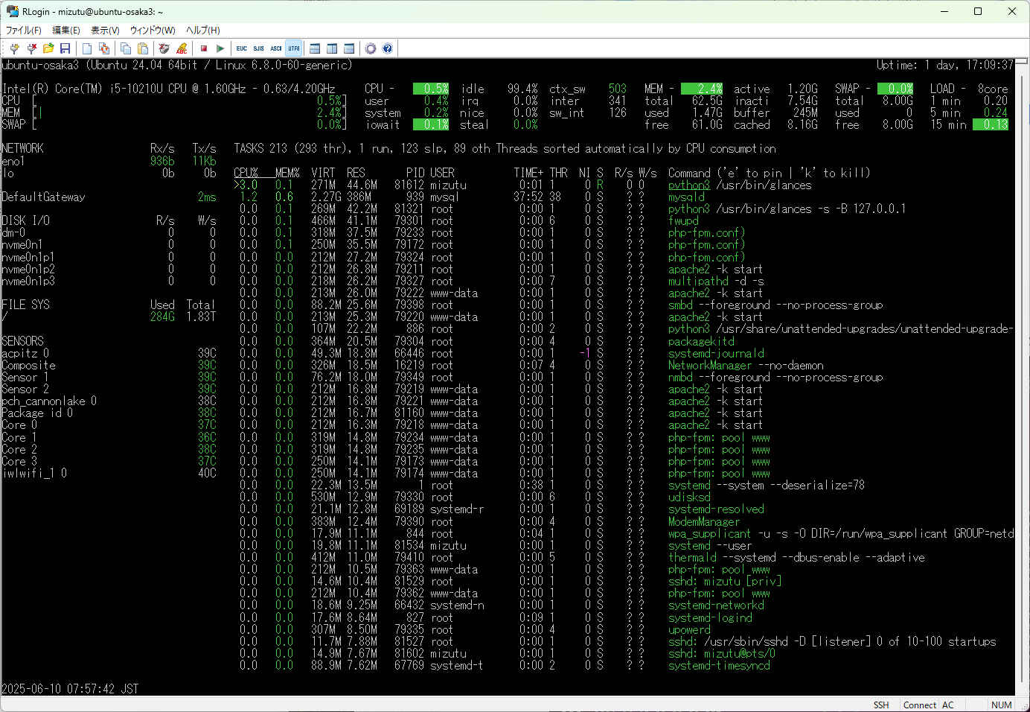Image resolution: width=1030 pixels, height=712 pixels.
Task: Click the connect to server plug icon
Action: click(14, 48)
